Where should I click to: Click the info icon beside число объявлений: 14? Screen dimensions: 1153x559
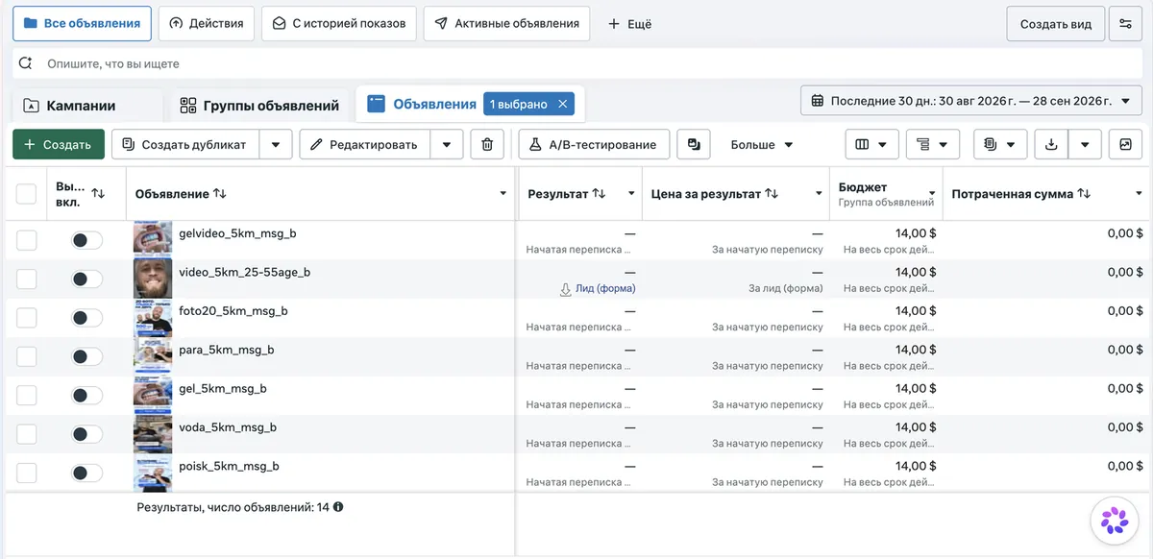[x=338, y=506]
